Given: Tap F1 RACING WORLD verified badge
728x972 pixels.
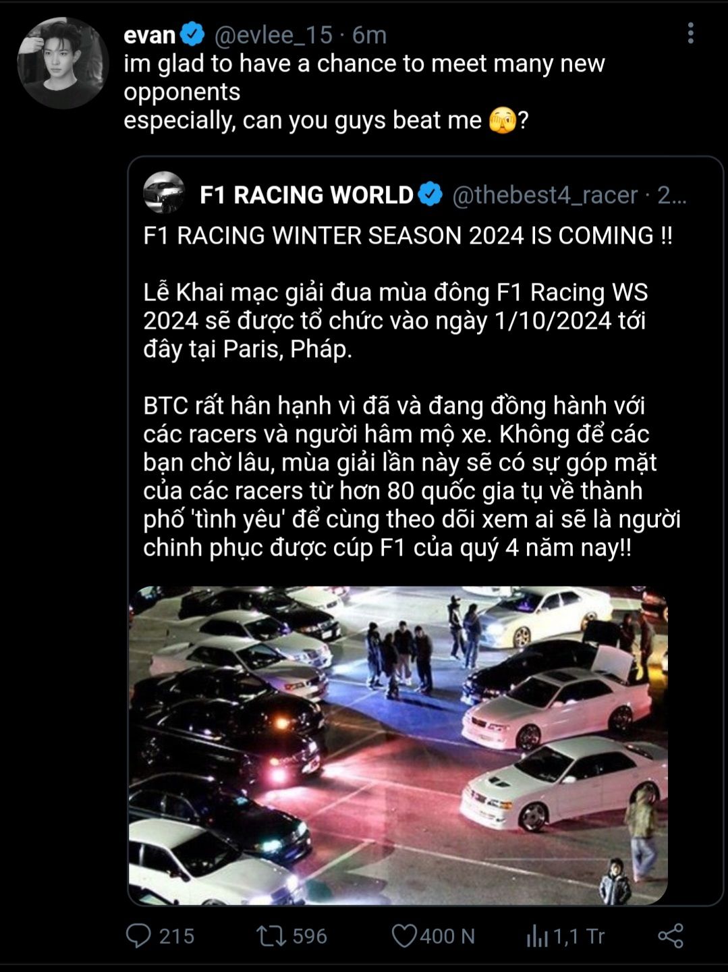Looking at the screenshot, I should click(x=430, y=194).
